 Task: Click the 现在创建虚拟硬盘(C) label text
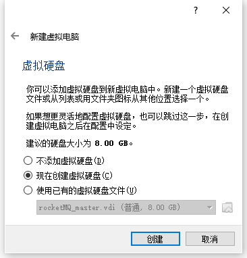pos(74,176)
